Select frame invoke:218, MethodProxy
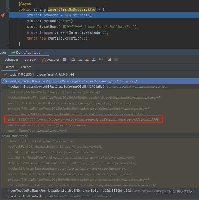This screenshot has height=200, width=199. pos(100,92)
